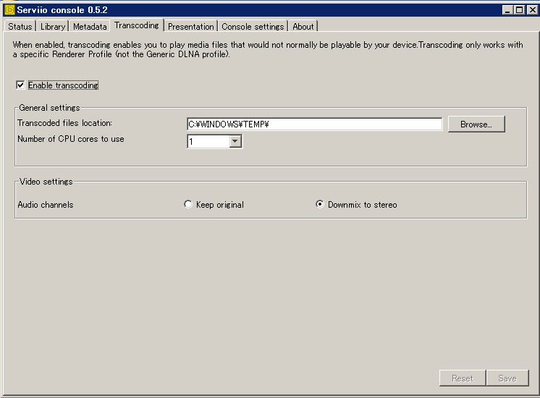Switch to the Status tab
This screenshot has height=398, width=540.
click(x=20, y=27)
